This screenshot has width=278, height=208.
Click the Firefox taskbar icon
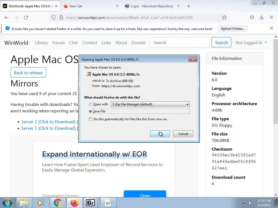[x=74, y=203]
